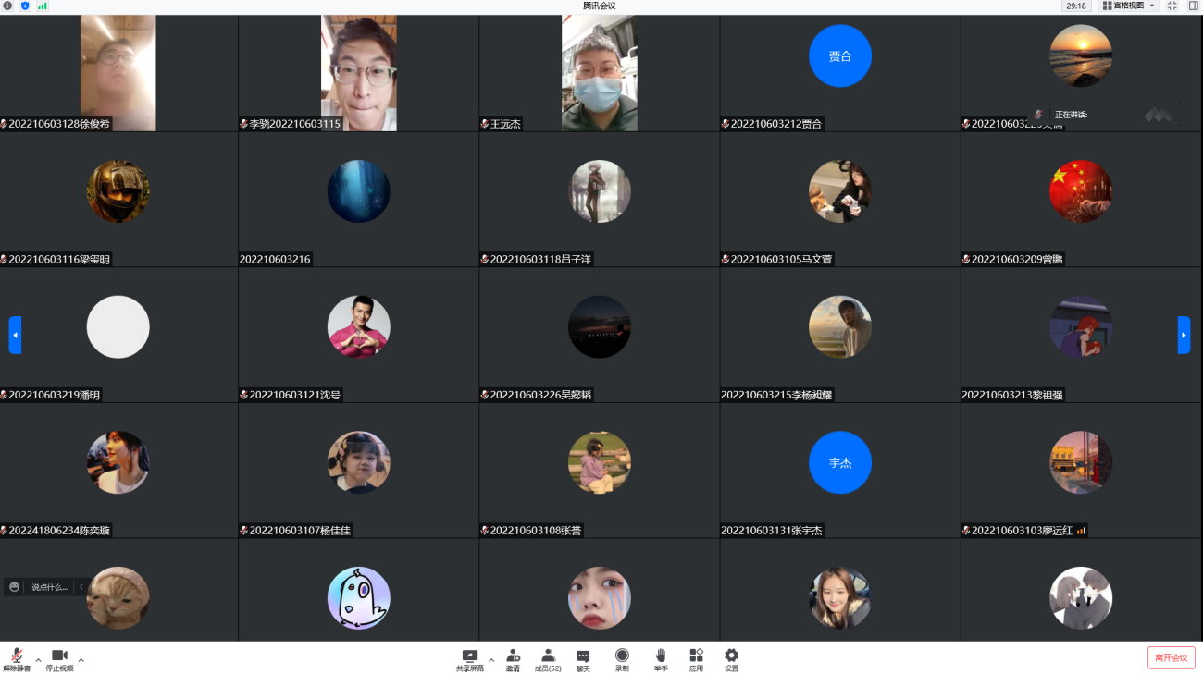
Task: Click the red 离开会议 button
Action: click(x=1171, y=657)
